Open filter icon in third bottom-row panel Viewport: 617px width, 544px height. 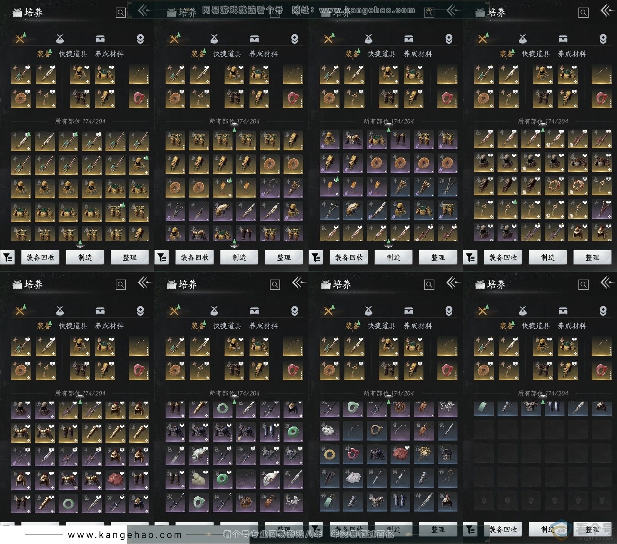[316, 530]
